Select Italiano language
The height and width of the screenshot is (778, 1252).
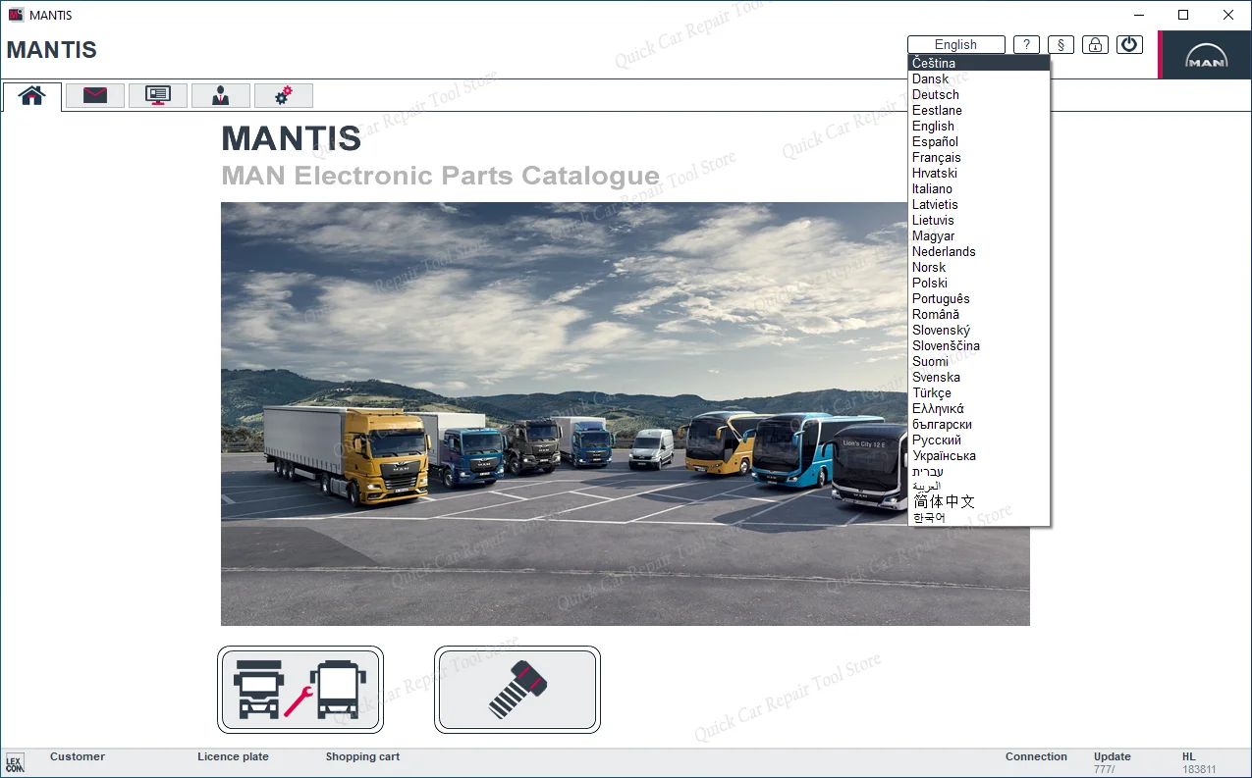[x=979, y=188]
